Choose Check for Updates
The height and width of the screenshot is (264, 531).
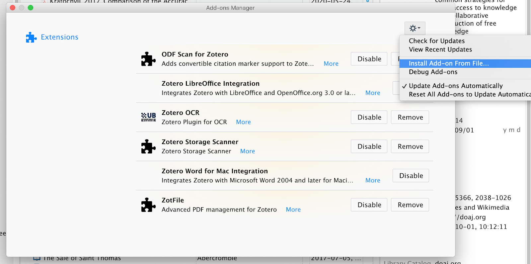coord(436,41)
